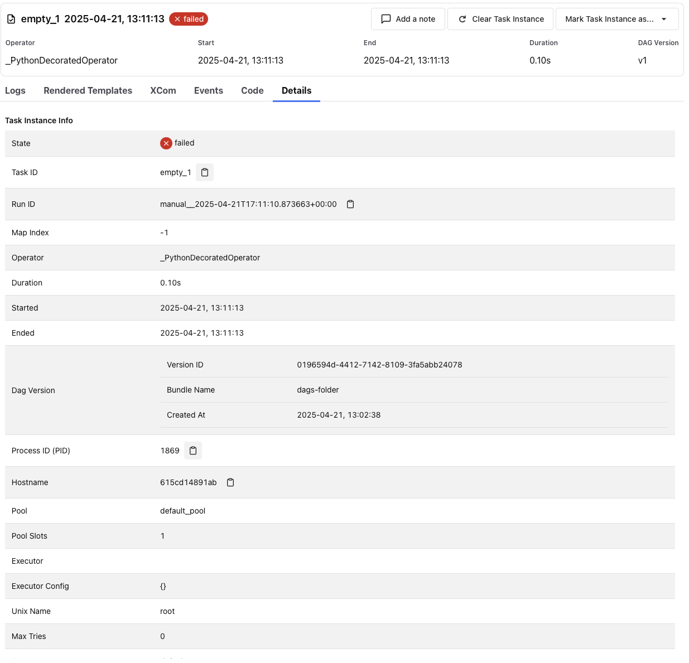The image size is (689, 663).
Task: Click the default_pool value in Pool row
Action: coord(182,511)
